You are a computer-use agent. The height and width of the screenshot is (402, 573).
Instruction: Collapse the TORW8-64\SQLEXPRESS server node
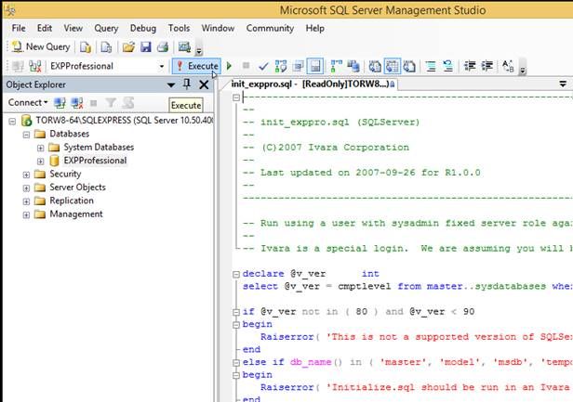point(12,121)
